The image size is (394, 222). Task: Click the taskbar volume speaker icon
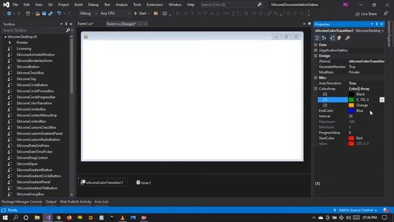(348, 218)
